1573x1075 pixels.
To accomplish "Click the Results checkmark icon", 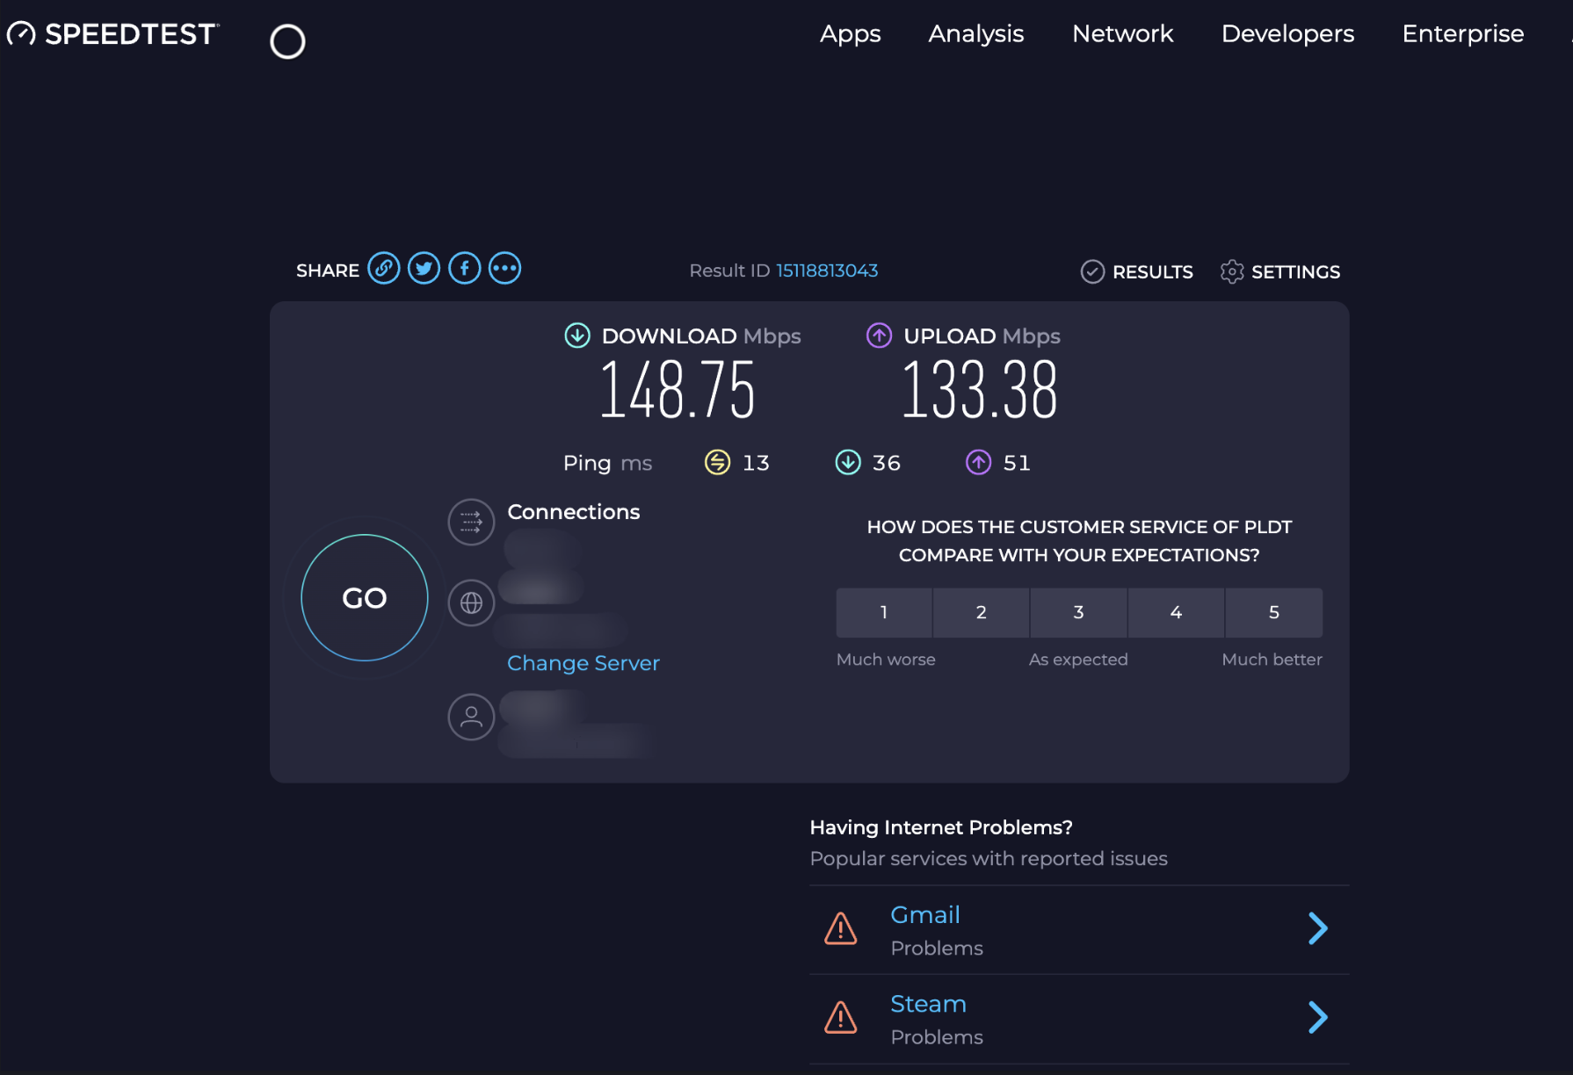I will (1092, 272).
